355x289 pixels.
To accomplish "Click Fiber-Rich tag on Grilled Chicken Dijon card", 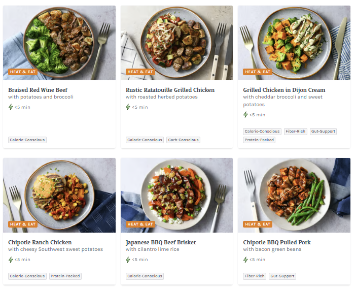I will (295, 131).
